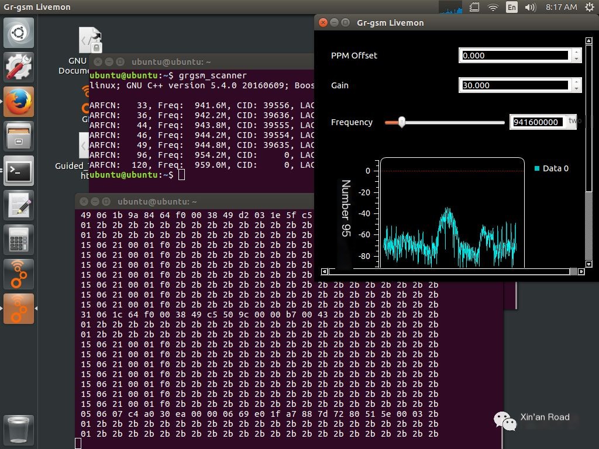Show the clock calendar at 8:17 AM

[561, 7]
